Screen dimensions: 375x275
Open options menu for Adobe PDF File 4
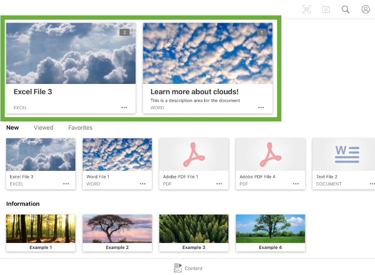click(x=295, y=183)
